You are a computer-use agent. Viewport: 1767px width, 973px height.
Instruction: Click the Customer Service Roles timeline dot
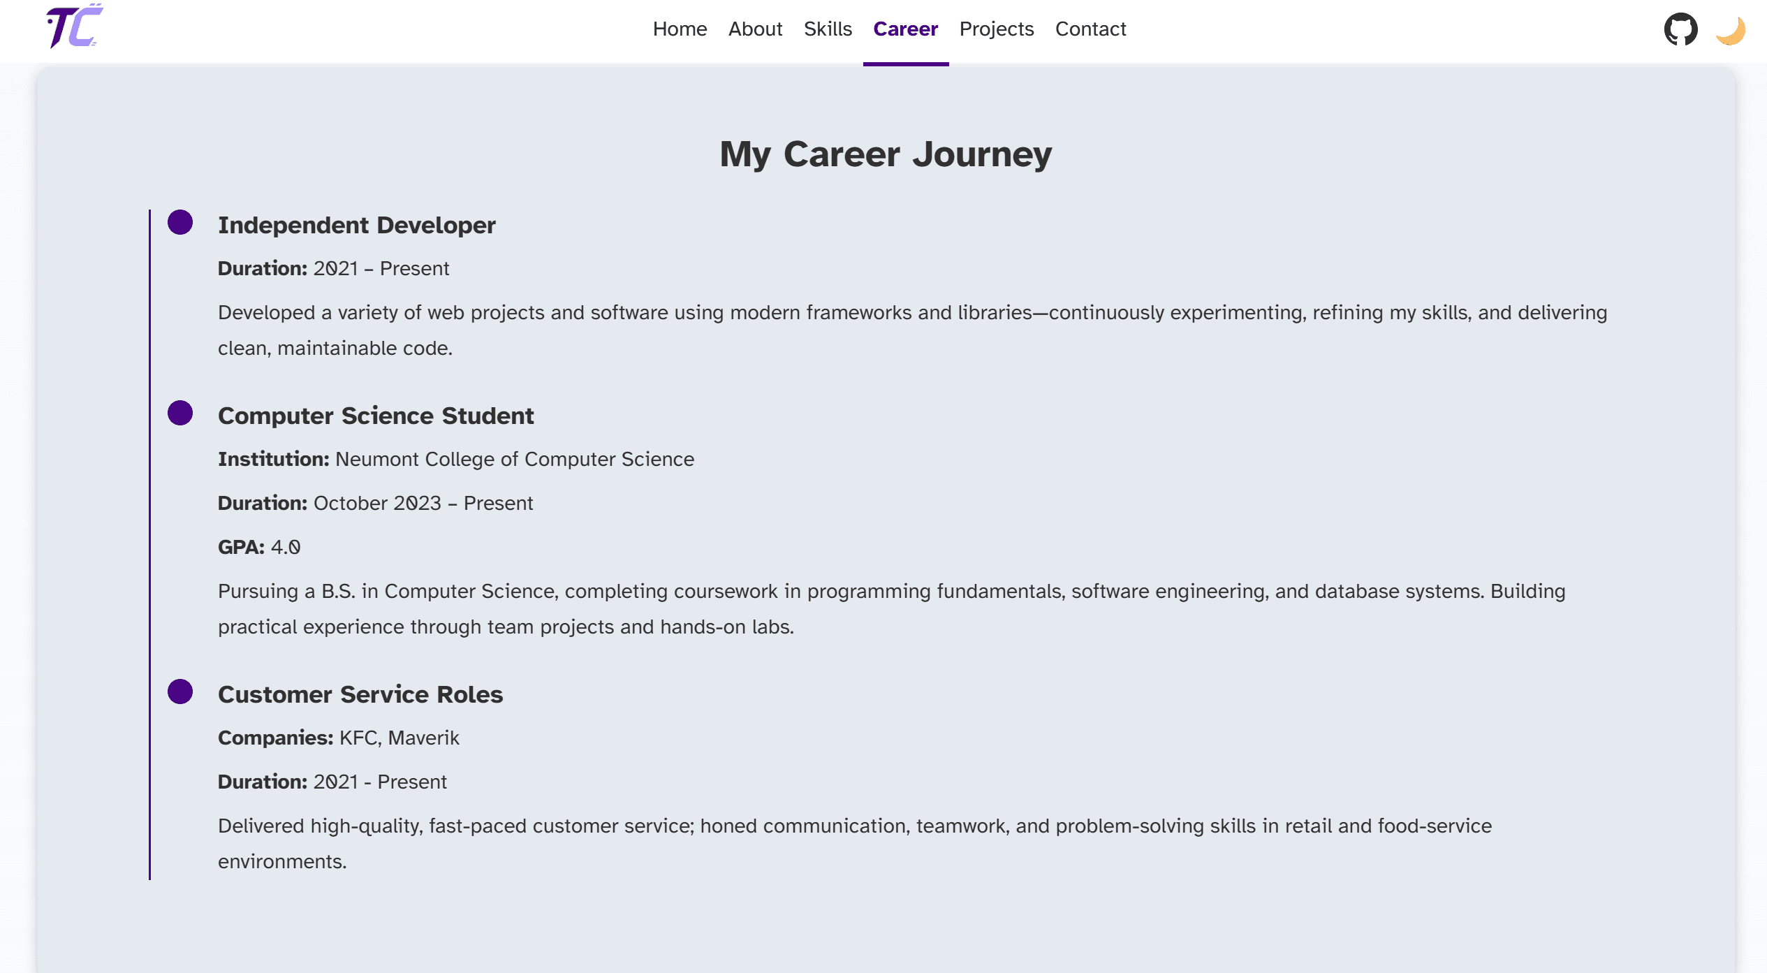point(180,692)
